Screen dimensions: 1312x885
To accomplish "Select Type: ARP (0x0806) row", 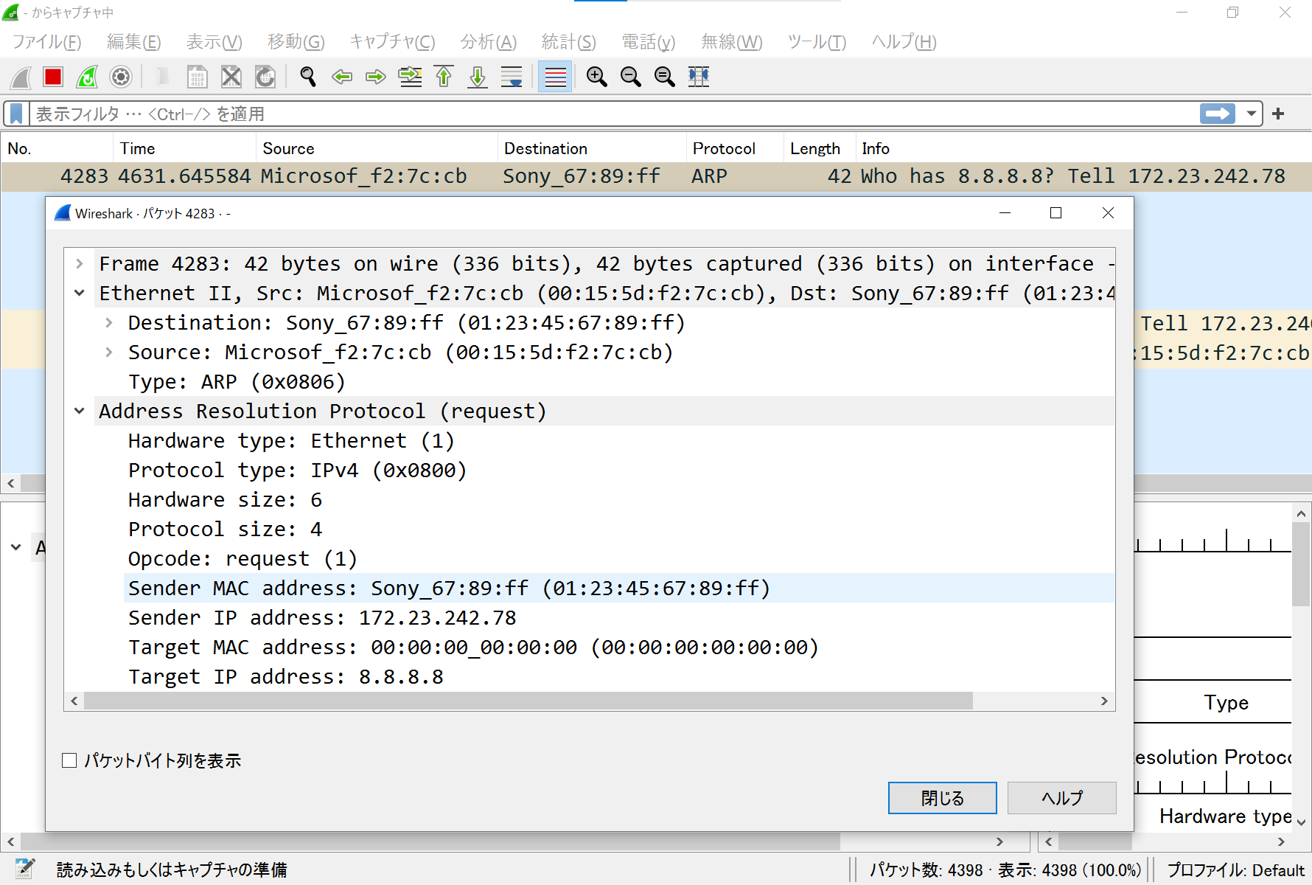I will click(619, 381).
